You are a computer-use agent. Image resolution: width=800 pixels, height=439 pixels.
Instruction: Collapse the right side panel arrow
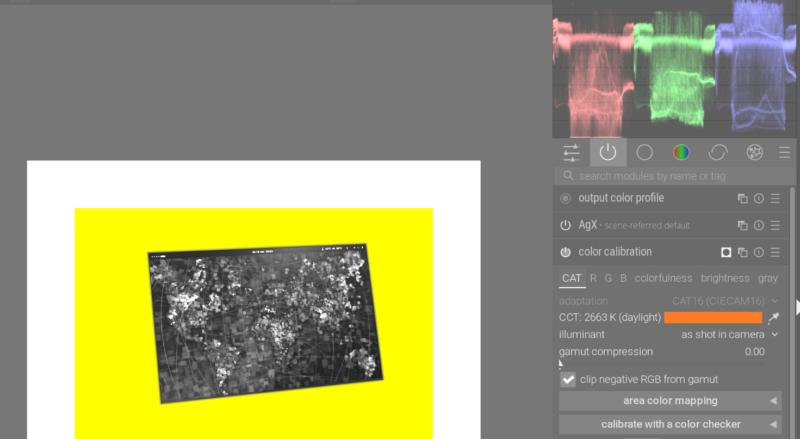797,307
